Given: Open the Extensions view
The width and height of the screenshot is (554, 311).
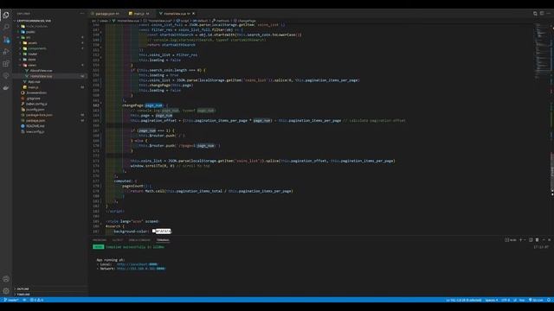Looking at the screenshot, I should [x=6, y=64].
